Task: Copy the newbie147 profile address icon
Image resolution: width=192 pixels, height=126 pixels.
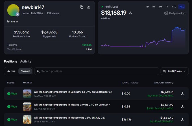Action: (x=82, y=7)
